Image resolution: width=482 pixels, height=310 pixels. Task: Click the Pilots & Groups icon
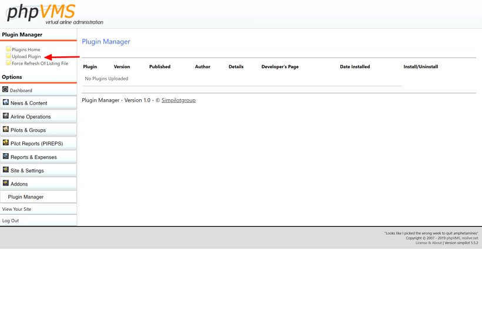click(x=6, y=129)
